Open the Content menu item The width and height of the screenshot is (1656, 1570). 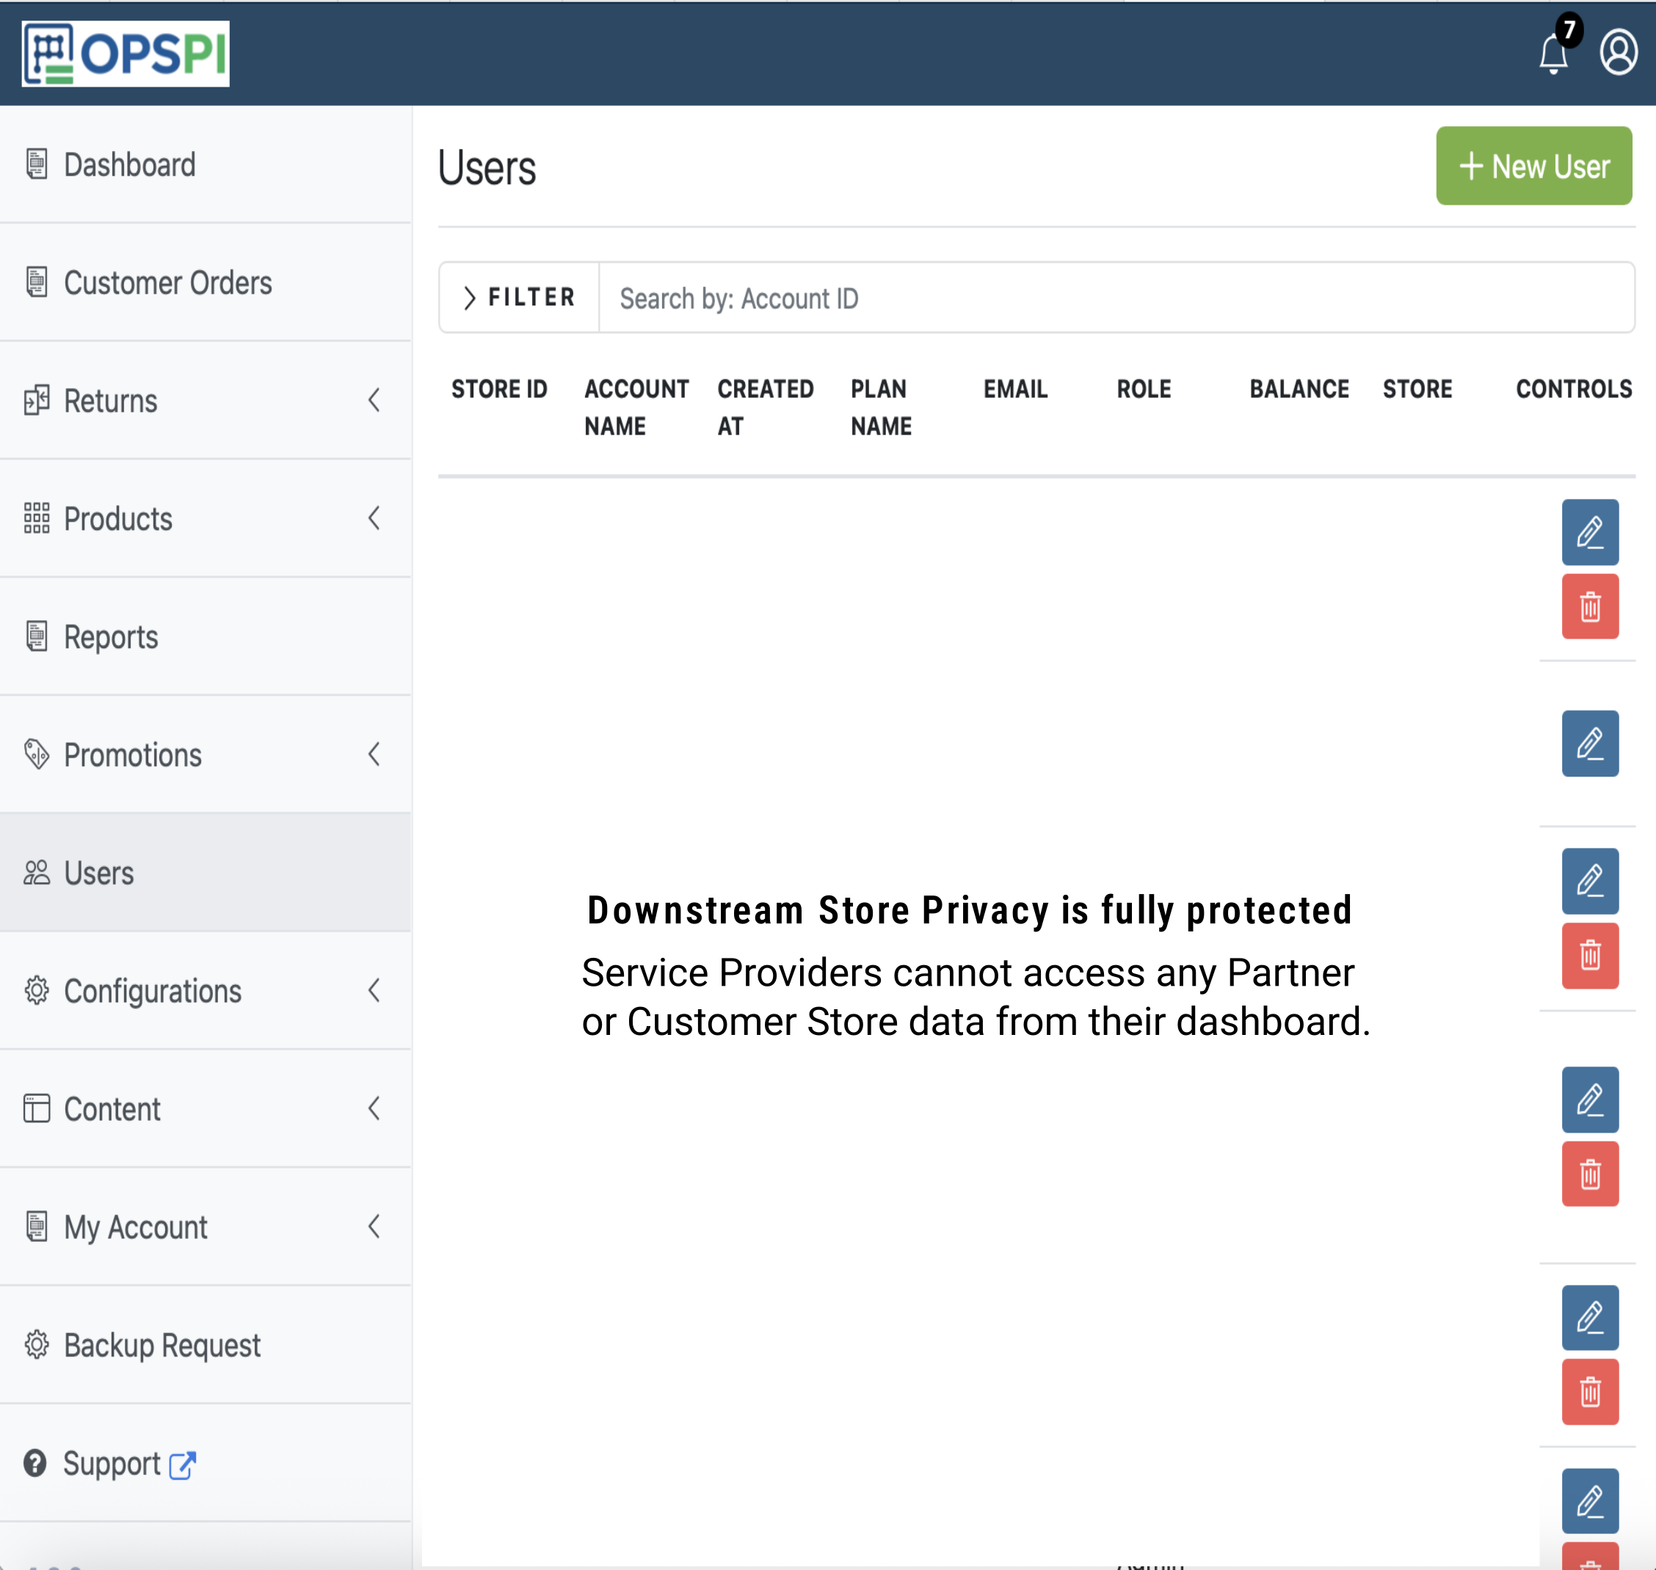pos(112,1110)
